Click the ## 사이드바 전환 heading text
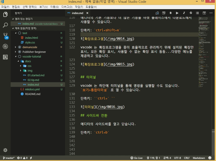Viewport: 216px width, 161px height. [x=94, y=116]
